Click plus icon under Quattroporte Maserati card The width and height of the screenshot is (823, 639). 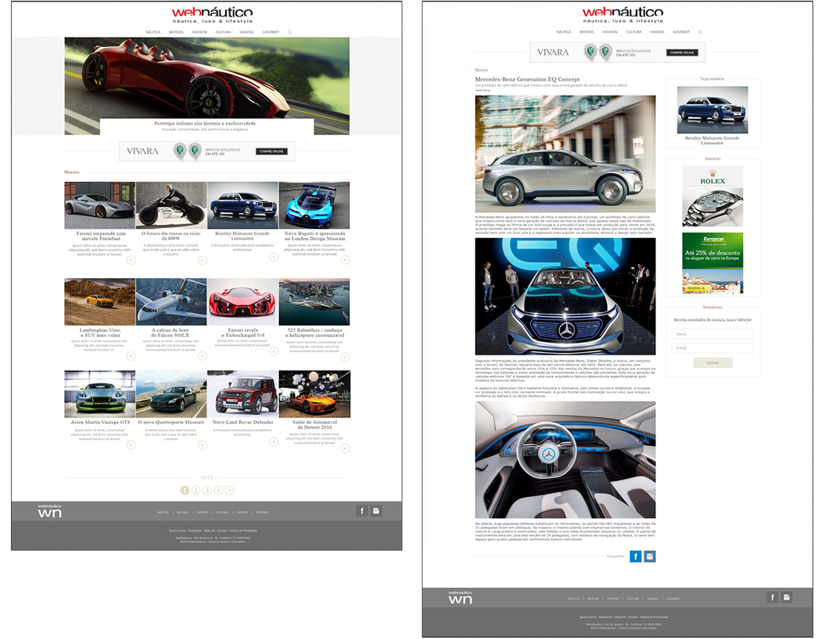click(x=203, y=444)
